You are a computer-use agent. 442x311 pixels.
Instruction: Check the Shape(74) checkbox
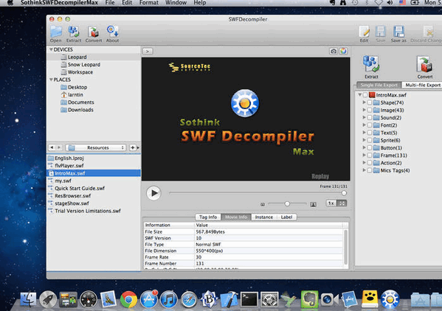[370, 102]
